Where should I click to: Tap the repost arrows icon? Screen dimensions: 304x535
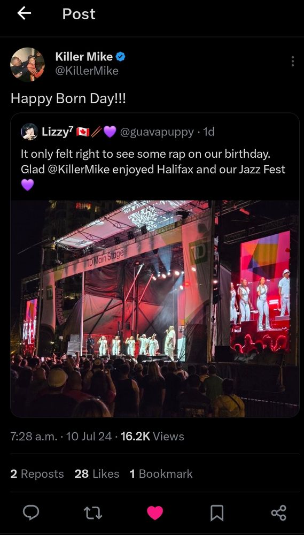(x=93, y=513)
